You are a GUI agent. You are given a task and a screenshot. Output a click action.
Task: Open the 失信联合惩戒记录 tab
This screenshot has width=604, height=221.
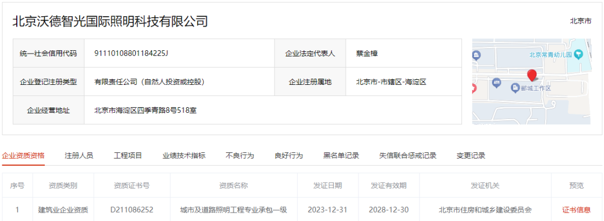(408, 156)
